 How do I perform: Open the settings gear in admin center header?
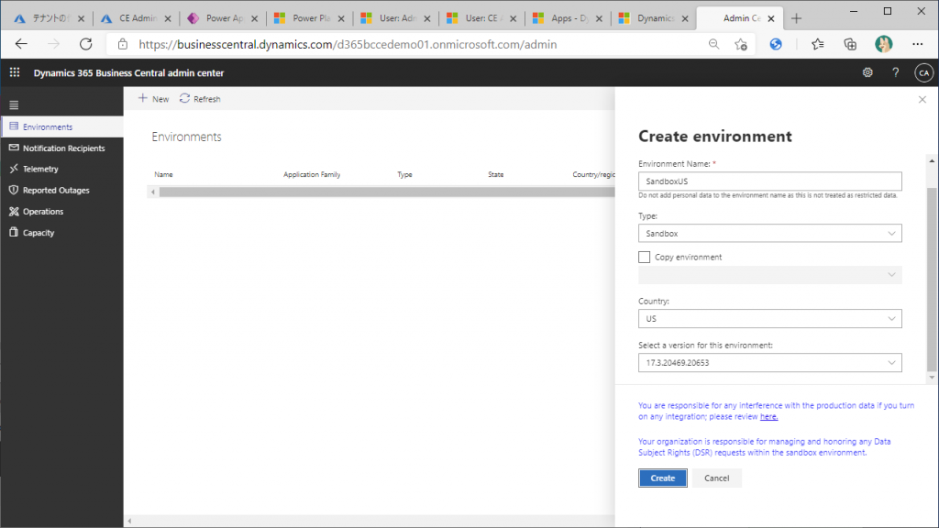point(867,72)
